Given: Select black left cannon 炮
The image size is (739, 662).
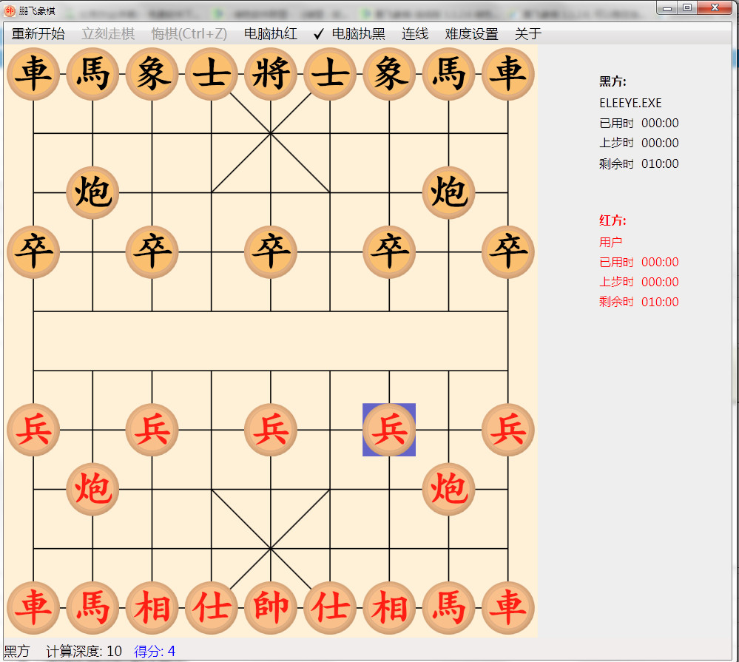Looking at the screenshot, I should [x=92, y=192].
